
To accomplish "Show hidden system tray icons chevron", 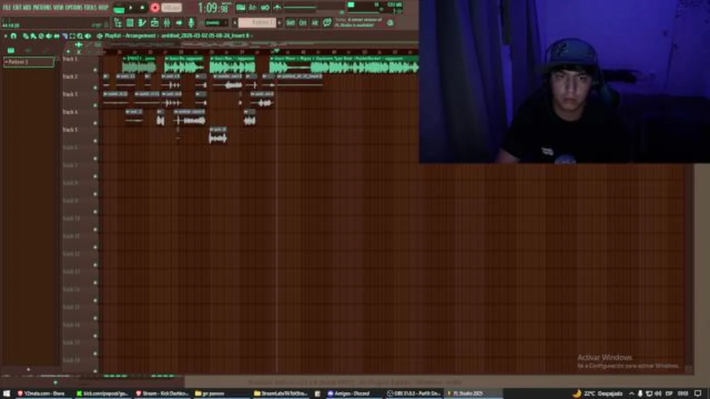I will point(632,393).
